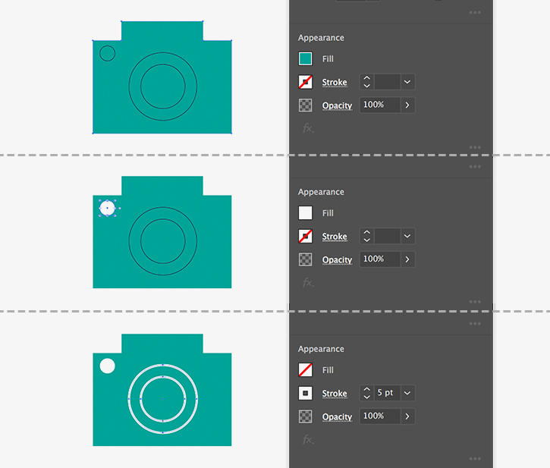This screenshot has height=468, width=550.
Task: Open Opacity link in top Appearance panel
Action: pyautogui.click(x=337, y=105)
